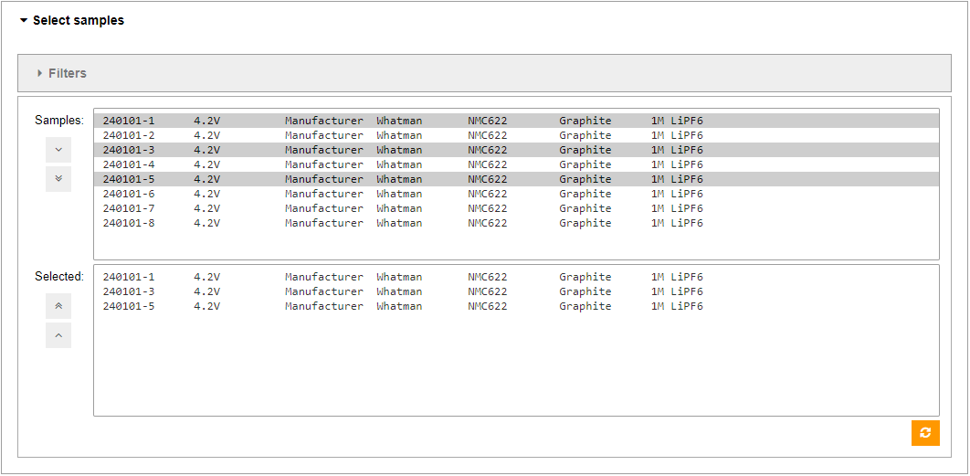This screenshot has width=970, height=476.
Task: Select 240101-5 in the Selected list
Action: pyautogui.click(x=516, y=306)
